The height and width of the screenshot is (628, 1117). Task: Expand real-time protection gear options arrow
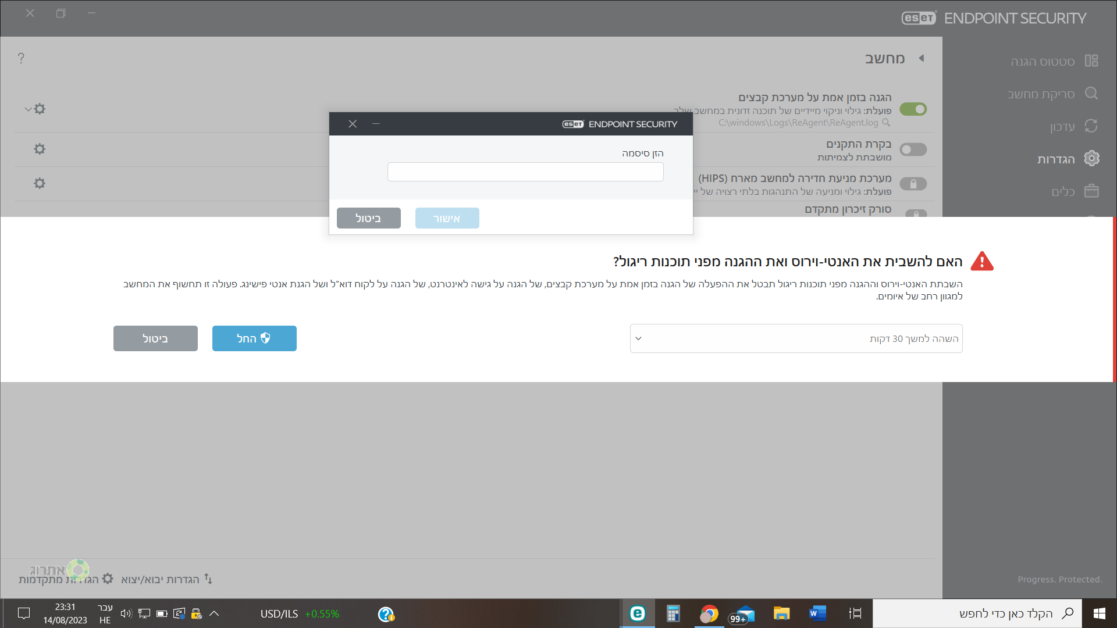[x=28, y=109]
